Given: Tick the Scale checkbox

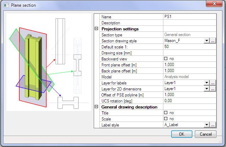Looking at the screenshot, I should 166,119.
